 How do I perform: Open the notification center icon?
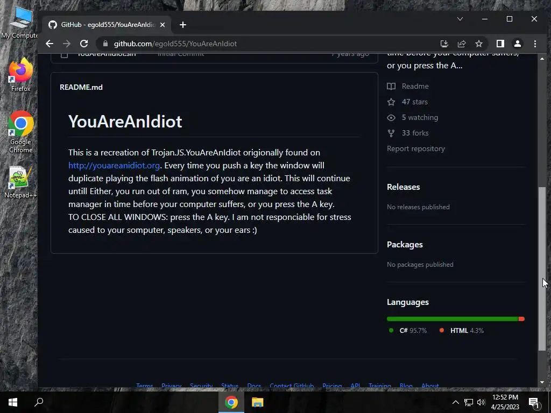(x=534, y=402)
